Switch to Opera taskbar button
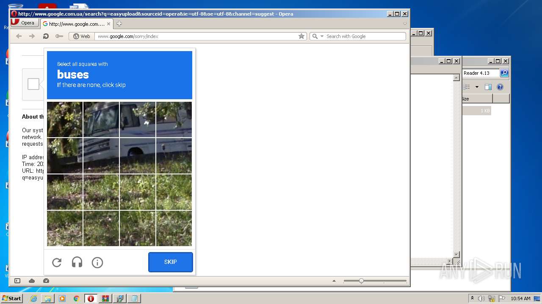 pos(91,299)
